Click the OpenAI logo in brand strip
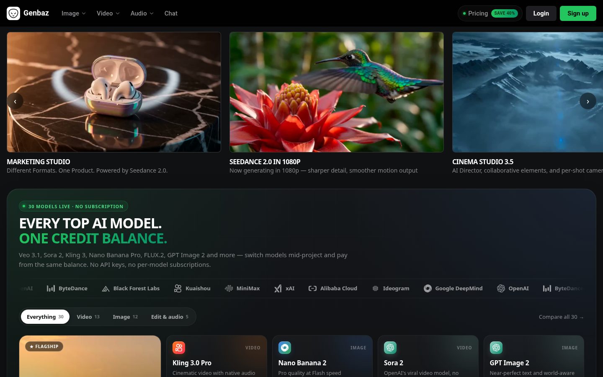 (501, 288)
